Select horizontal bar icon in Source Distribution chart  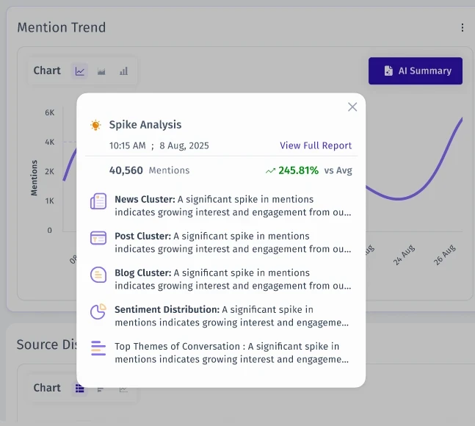click(101, 389)
